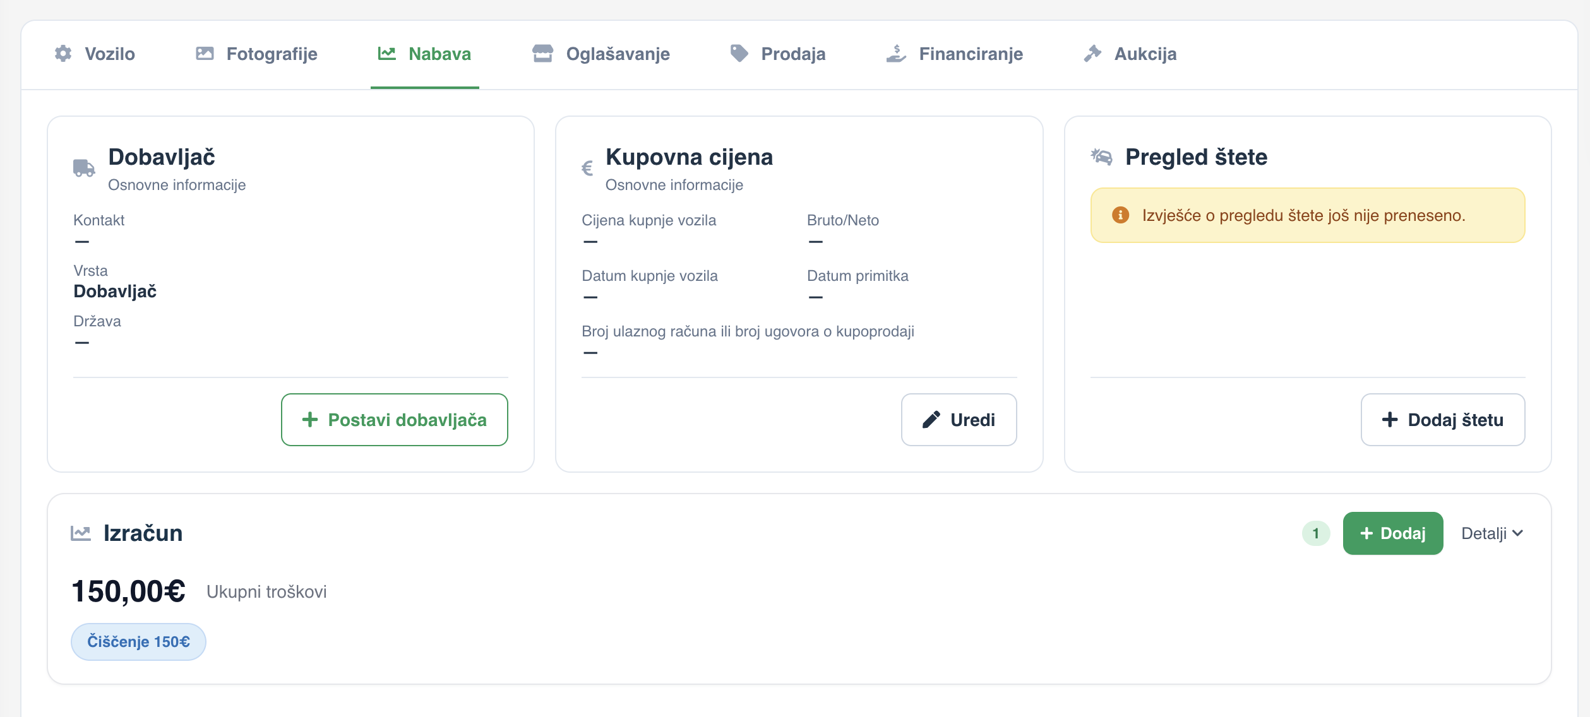Screen dimensions: 1590x717
Task: Click the Fotografije image icon
Action: (x=205, y=54)
